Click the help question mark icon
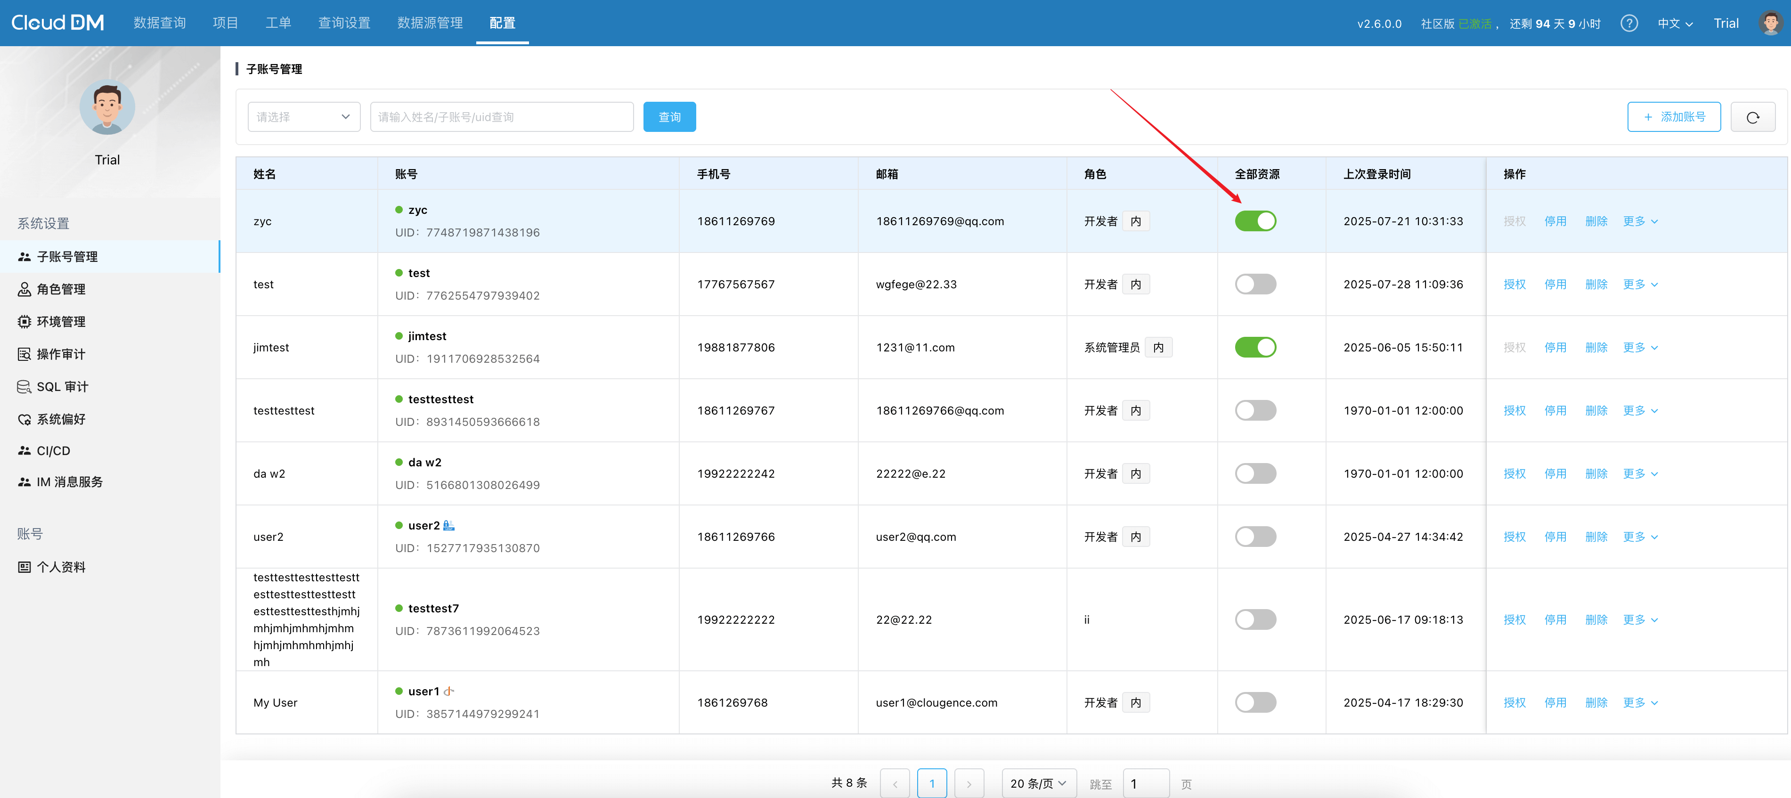This screenshot has height=798, width=1791. click(x=1628, y=24)
